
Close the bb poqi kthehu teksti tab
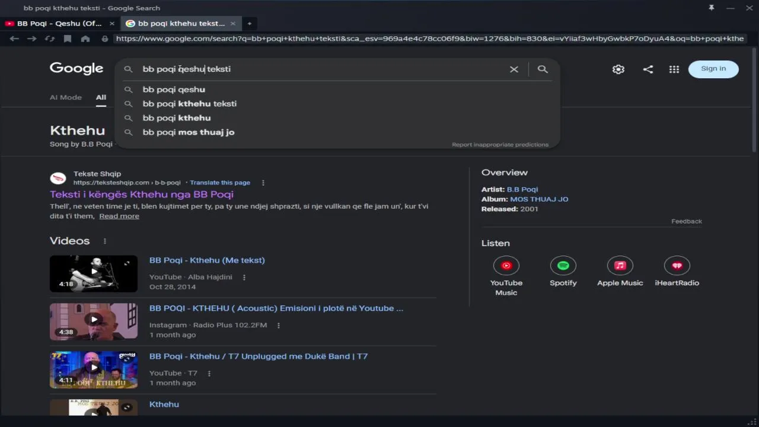233,24
